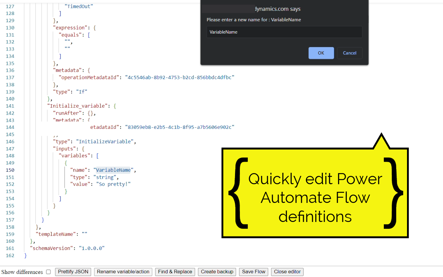This screenshot has width=443, height=277.
Task: Cancel the variable rename dialog
Action: 350,53
